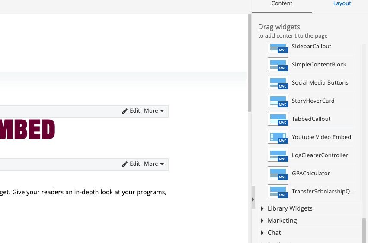Click the Social Media Buttons widget icon
368x243 pixels.
pyautogui.click(x=278, y=82)
